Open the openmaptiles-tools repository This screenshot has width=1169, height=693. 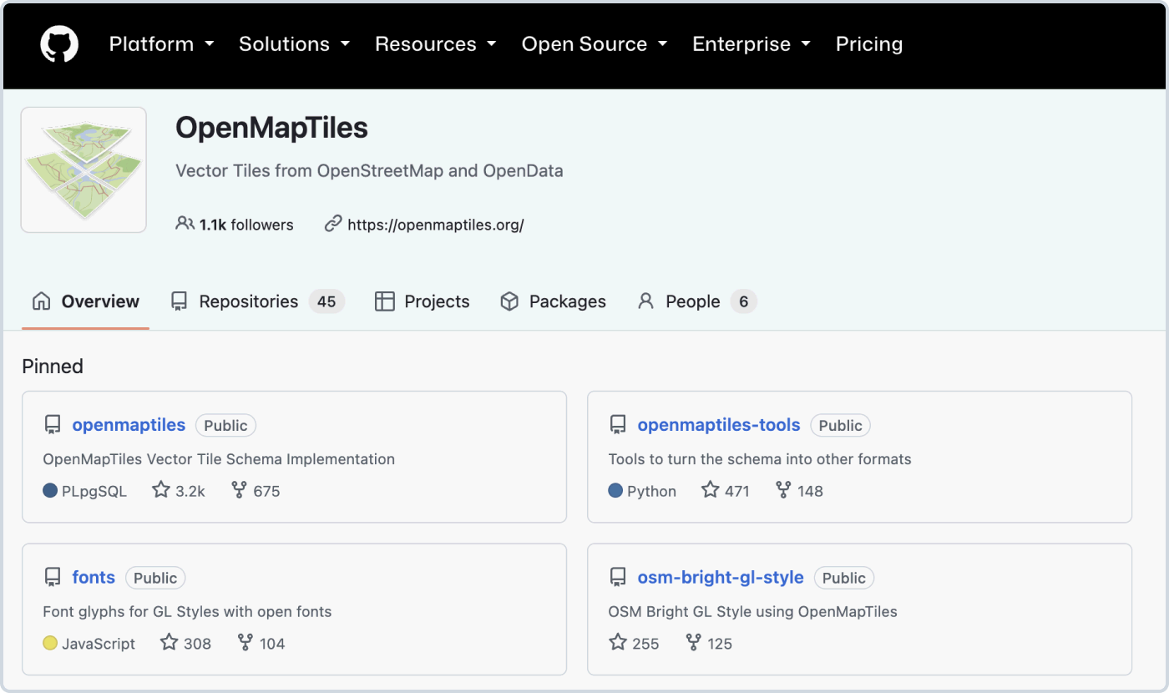point(719,425)
